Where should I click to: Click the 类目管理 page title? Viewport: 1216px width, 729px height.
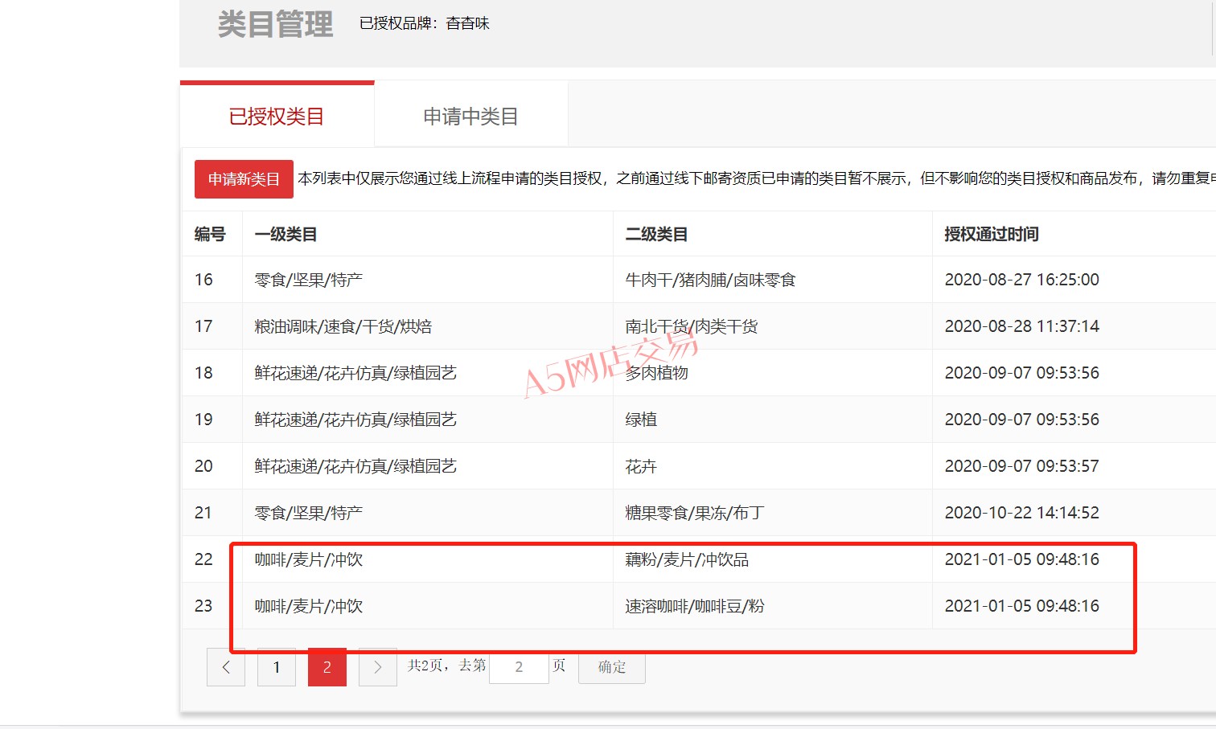pyautogui.click(x=275, y=24)
